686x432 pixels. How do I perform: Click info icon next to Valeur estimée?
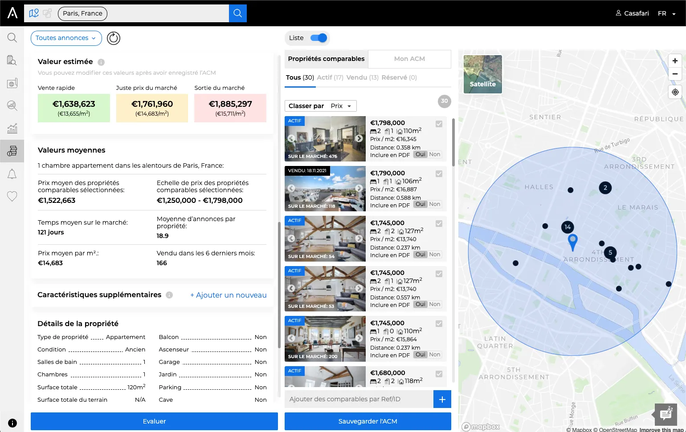[x=101, y=62]
